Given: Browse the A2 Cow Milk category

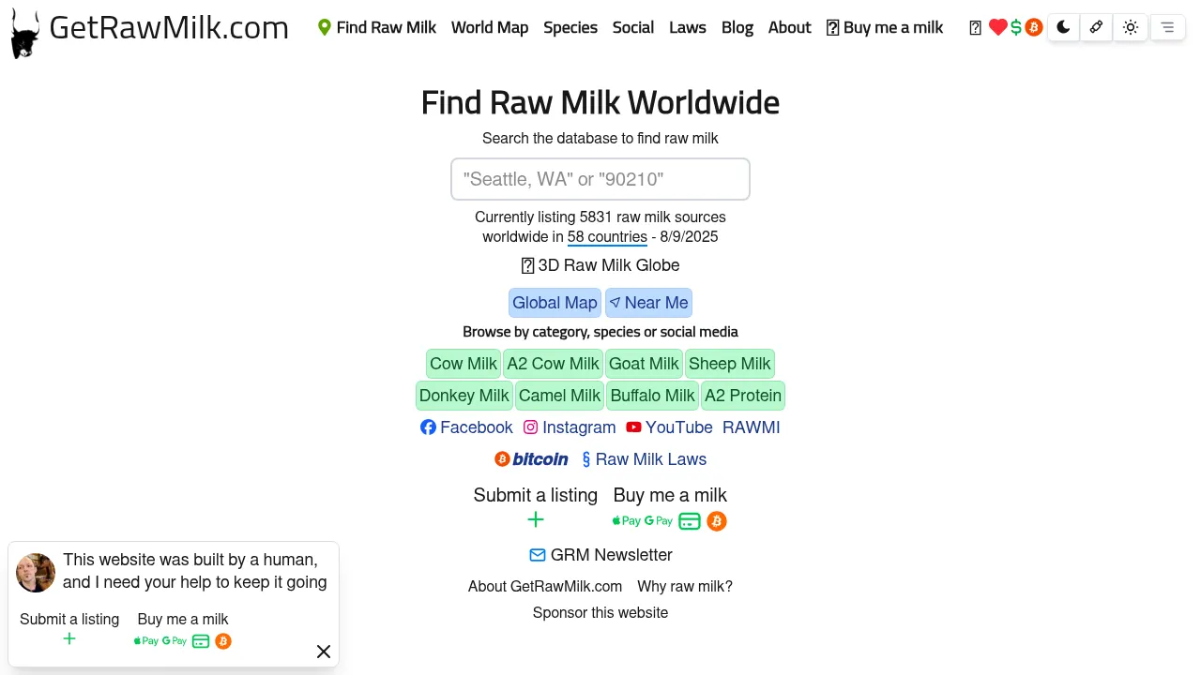Looking at the screenshot, I should coord(553,364).
